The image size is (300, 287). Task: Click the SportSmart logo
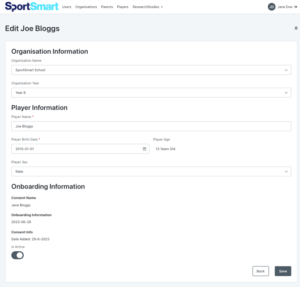[32, 7]
